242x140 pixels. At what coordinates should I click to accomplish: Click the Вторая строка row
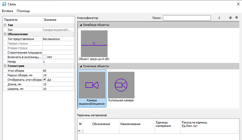click(38, 48)
